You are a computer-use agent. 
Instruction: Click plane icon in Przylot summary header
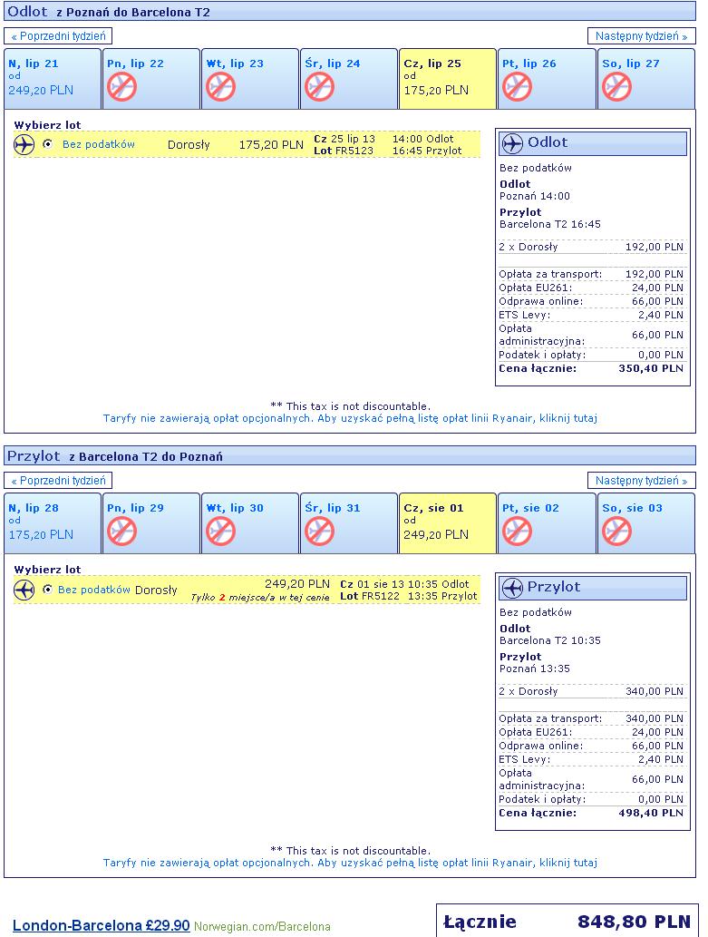click(512, 588)
